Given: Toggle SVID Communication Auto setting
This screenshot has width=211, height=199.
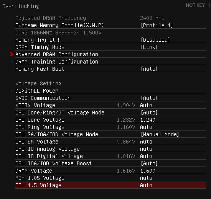Looking at the screenshot, I should 149,98.
